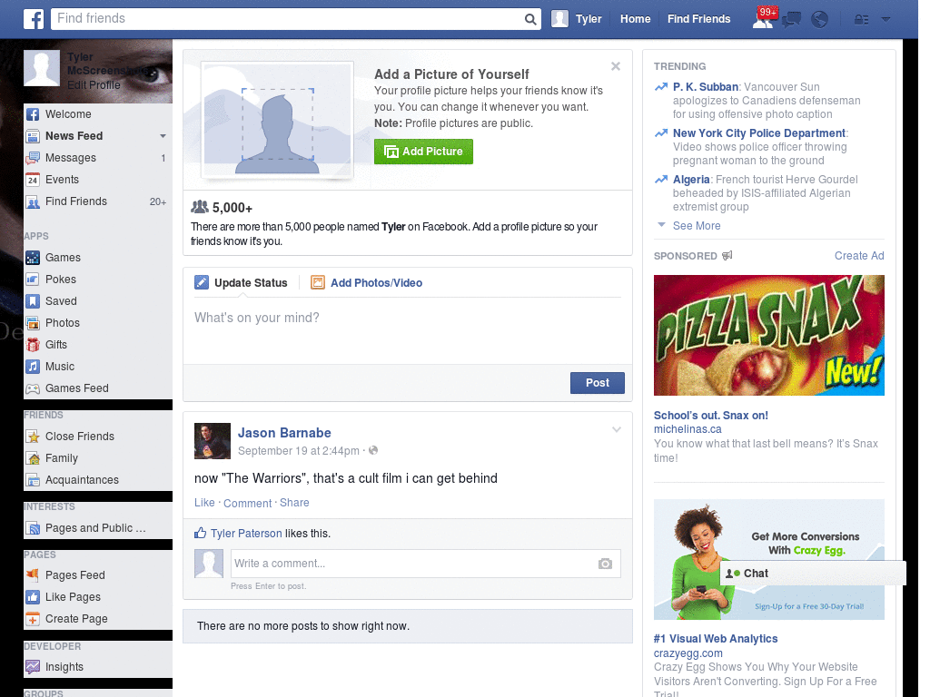Click the Pizza Snax ad image
This screenshot has height=697, width=930.
(768, 336)
